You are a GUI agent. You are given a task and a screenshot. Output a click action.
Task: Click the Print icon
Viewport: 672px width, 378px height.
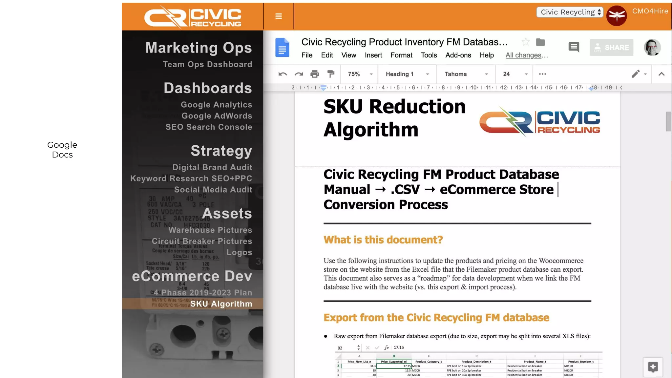(315, 74)
